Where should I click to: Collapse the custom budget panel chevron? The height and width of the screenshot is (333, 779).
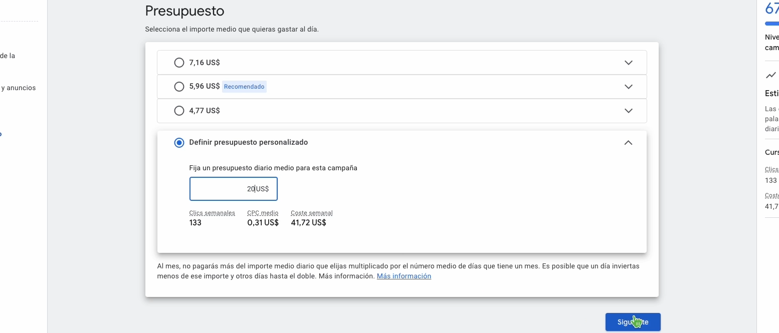pos(628,143)
